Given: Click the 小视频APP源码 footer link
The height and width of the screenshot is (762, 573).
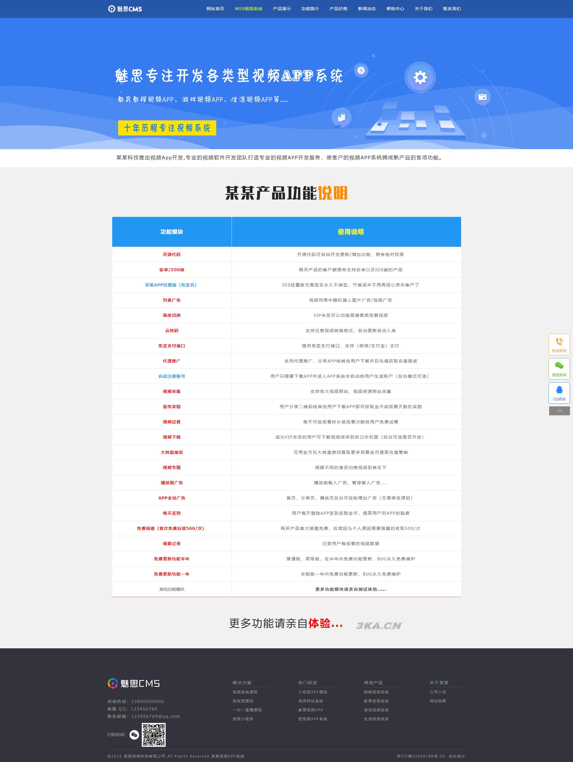Looking at the screenshot, I should pos(312,692).
